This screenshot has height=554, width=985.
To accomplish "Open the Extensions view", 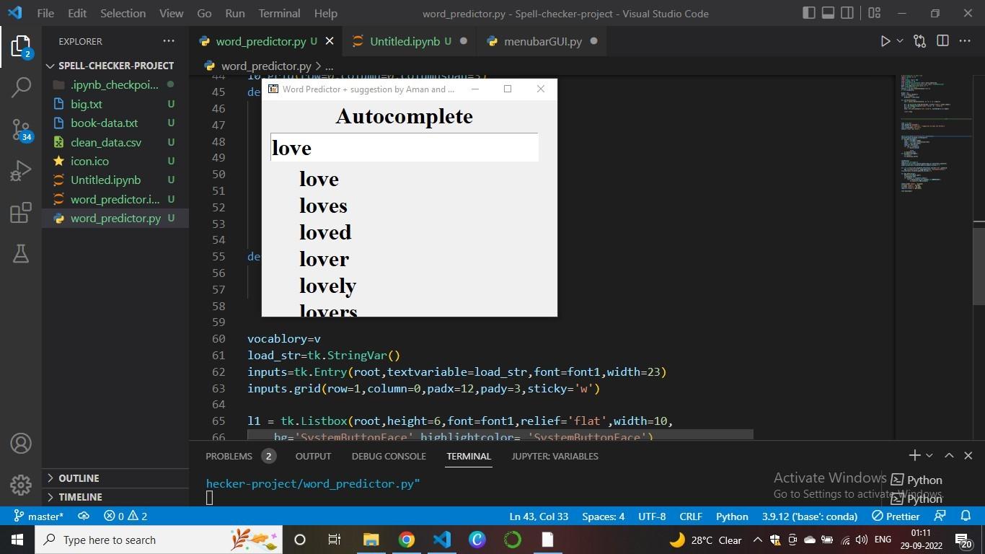I will (x=21, y=213).
